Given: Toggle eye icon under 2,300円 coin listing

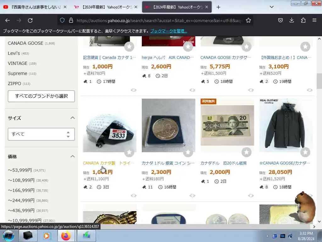Looking at the screenshot, I should pos(192,195).
